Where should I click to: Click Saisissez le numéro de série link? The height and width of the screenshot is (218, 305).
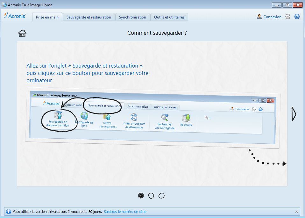pyautogui.click(x=125, y=212)
